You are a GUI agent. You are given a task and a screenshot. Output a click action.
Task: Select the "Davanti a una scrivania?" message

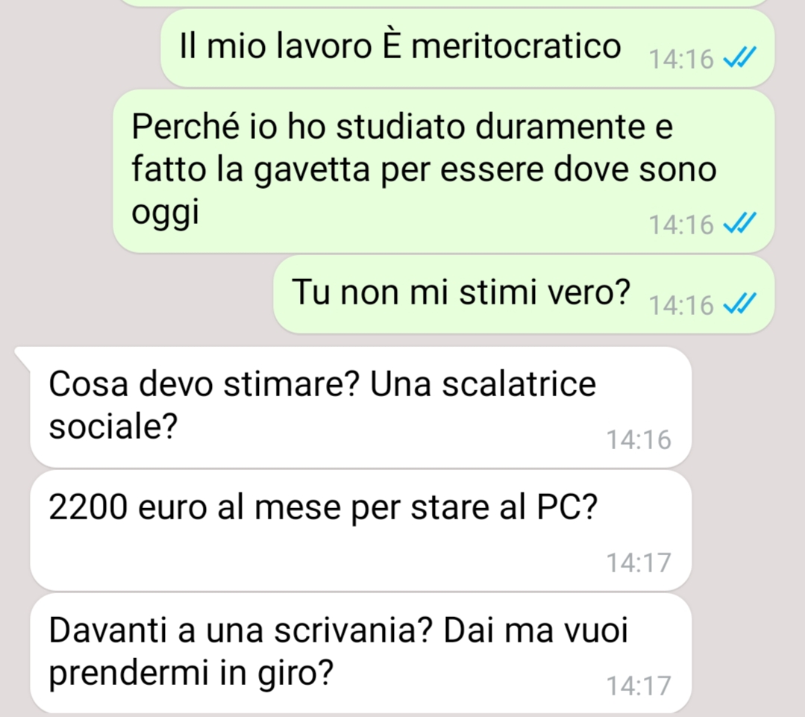[x=360, y=654]
